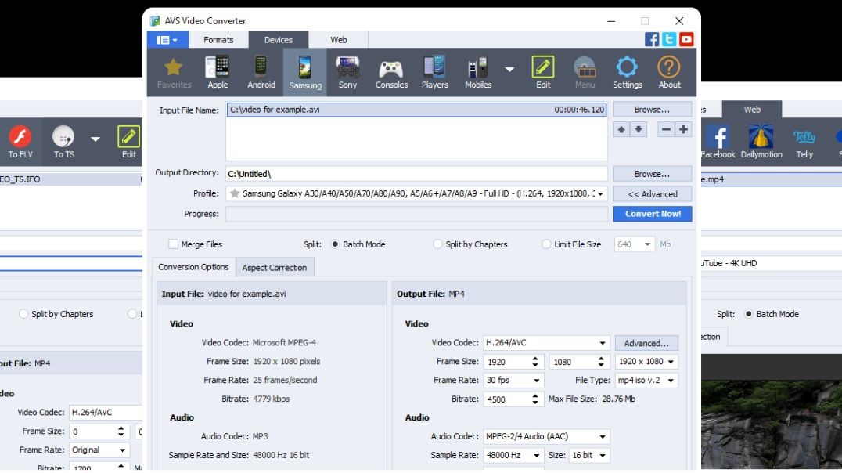Select the Android devices category
Image resolution: width=842 pixels, height=473 pixels.
pyautogui.click(x=261, y=73)
